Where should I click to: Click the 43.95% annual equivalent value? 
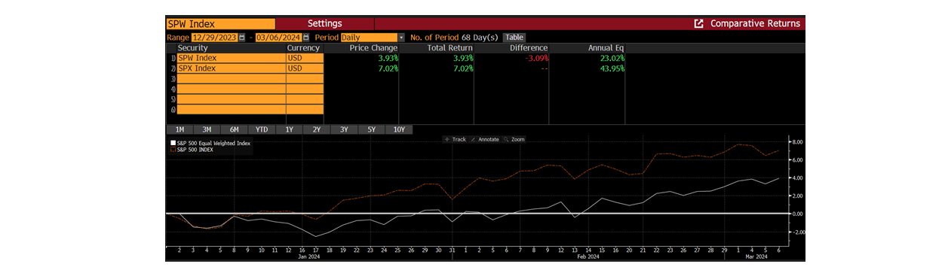click(x=612, y=68)
